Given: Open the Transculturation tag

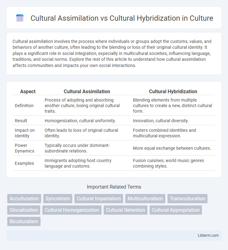Looking at the screenshot, I should 188,198.
